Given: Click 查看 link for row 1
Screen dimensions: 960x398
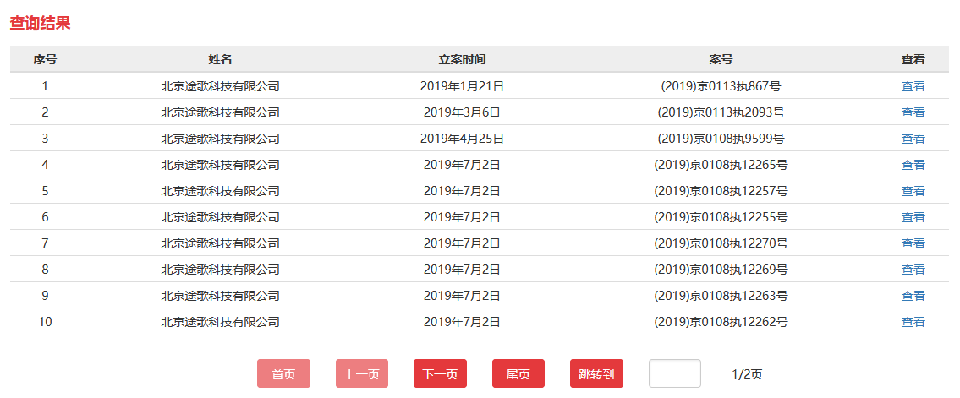Looking at the screenshot, I should coord(913,85).
